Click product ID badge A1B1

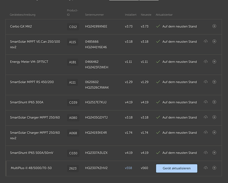tap(73, 62)
